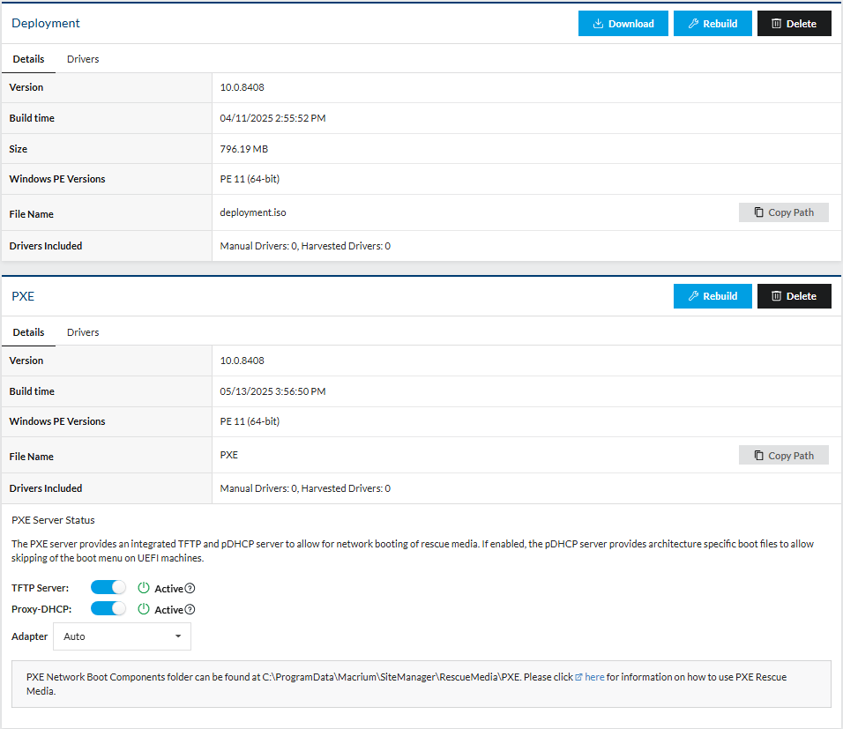Toggle the TFTP Server switch

pyautogui.click(x=108, y=588)
